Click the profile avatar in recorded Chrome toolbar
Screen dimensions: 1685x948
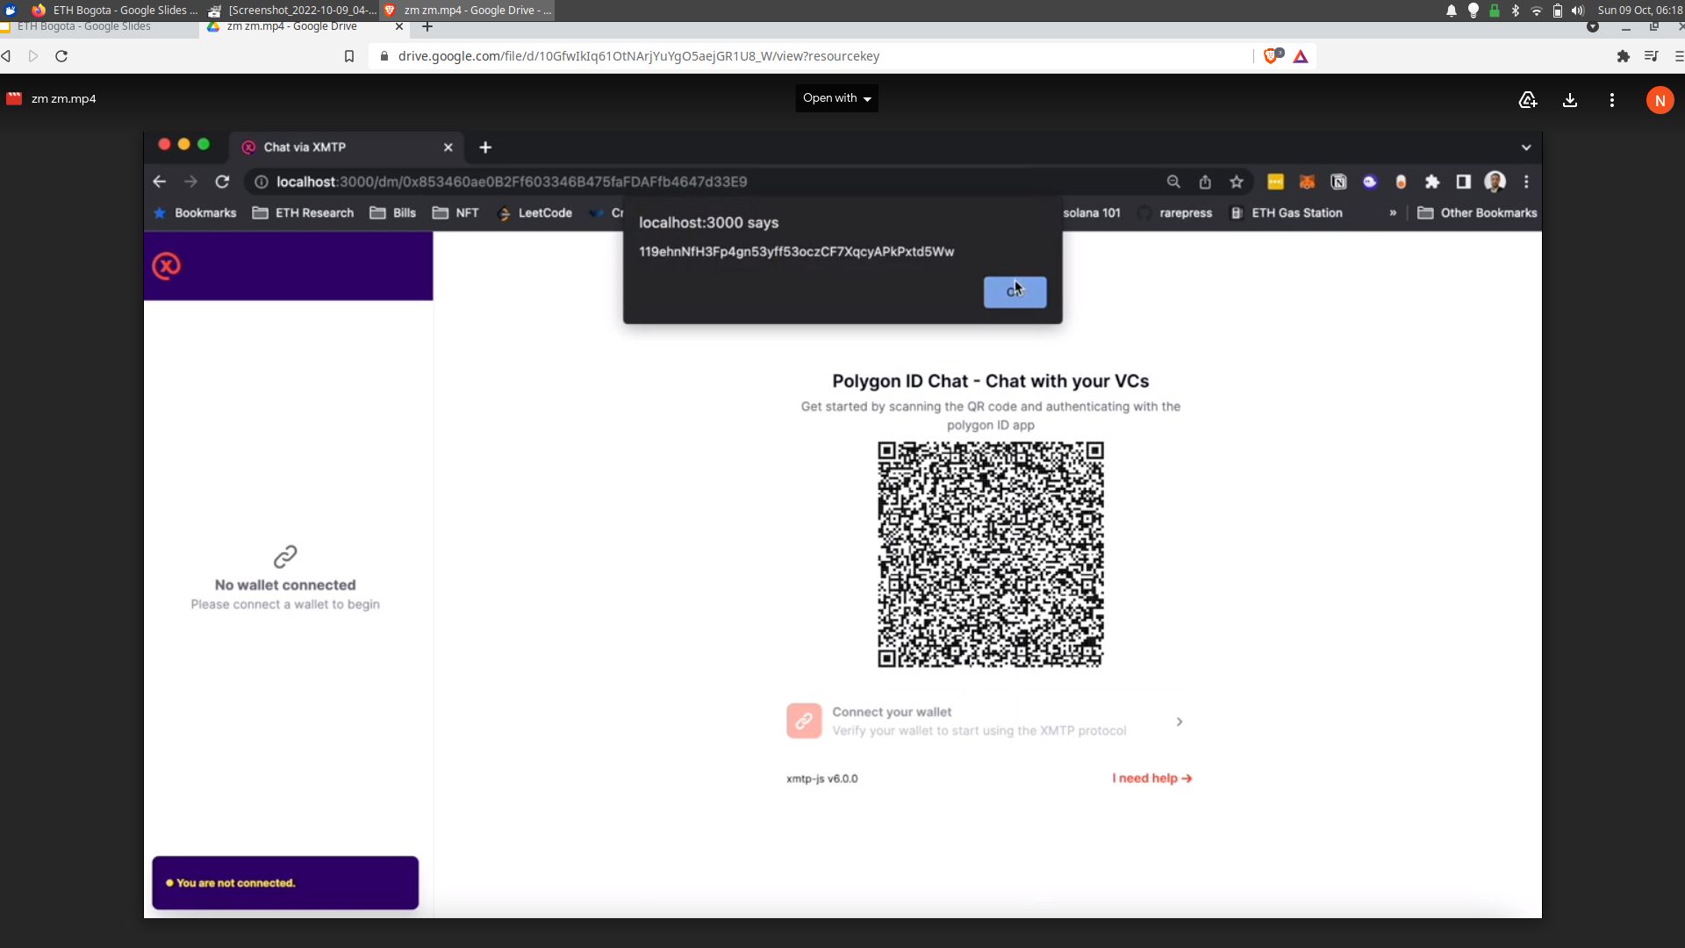tap(1495, 182)
